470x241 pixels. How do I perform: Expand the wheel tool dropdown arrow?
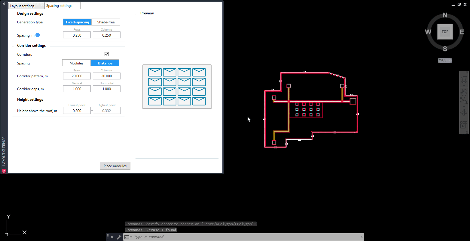(x=464, y=86)
